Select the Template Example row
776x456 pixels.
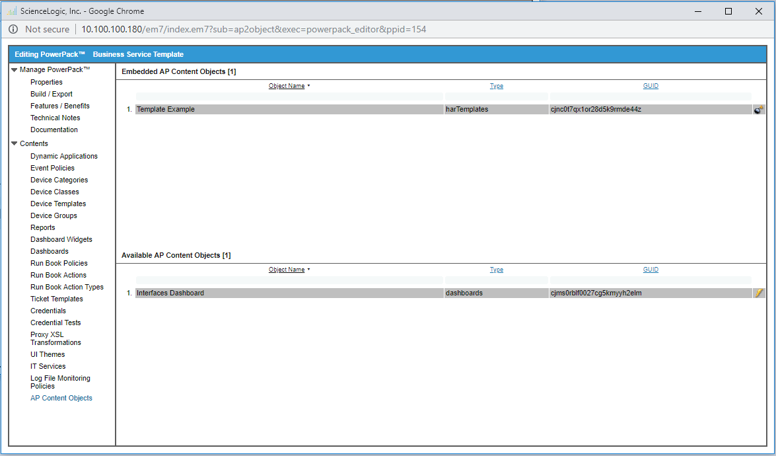point(289,110)
